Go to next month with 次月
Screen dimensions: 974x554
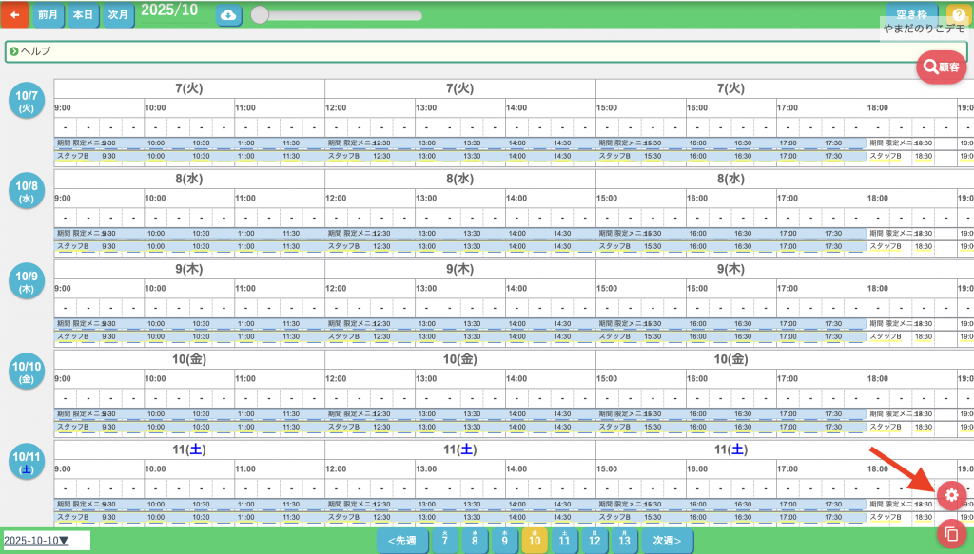118,15
